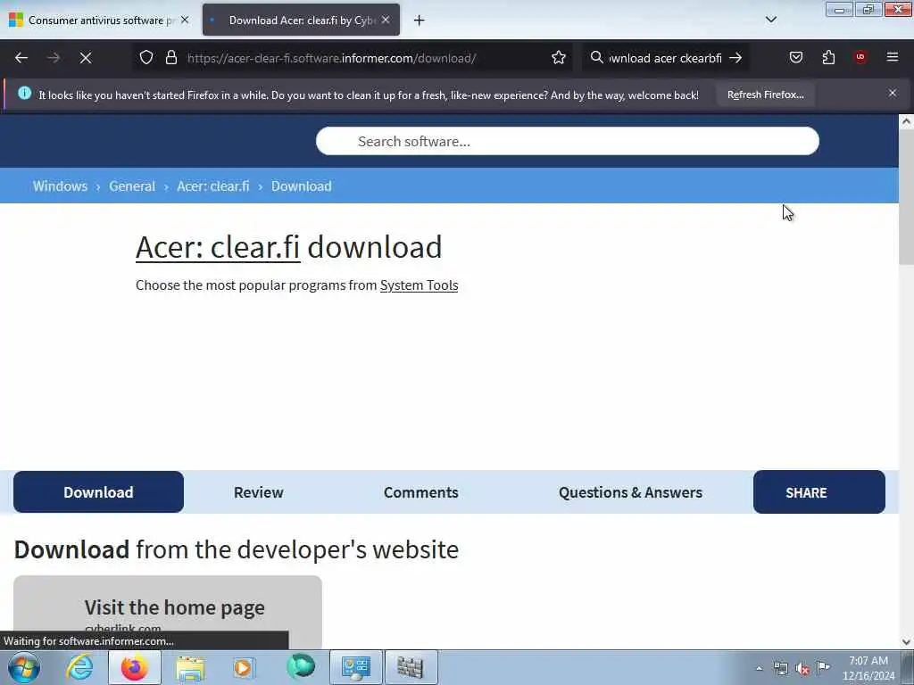Viewport: 914px width, 685px height.
Task: Open a new tab with plus button
Action: pyautogui.click(x=420, y=21)
